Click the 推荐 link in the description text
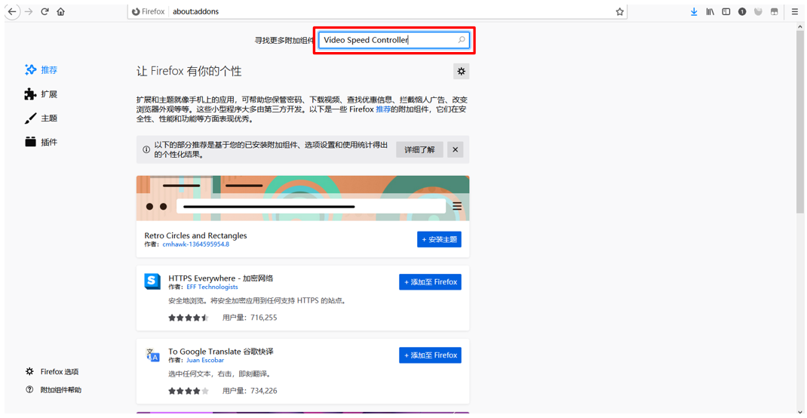 coord(383,109)
